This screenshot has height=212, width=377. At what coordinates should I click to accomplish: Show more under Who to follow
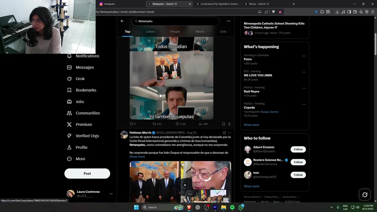[252, 186]
